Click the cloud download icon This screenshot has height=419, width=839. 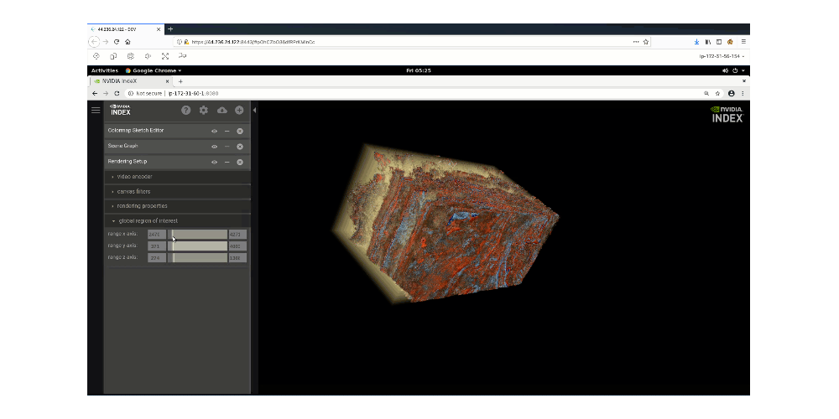pos(221,110)
